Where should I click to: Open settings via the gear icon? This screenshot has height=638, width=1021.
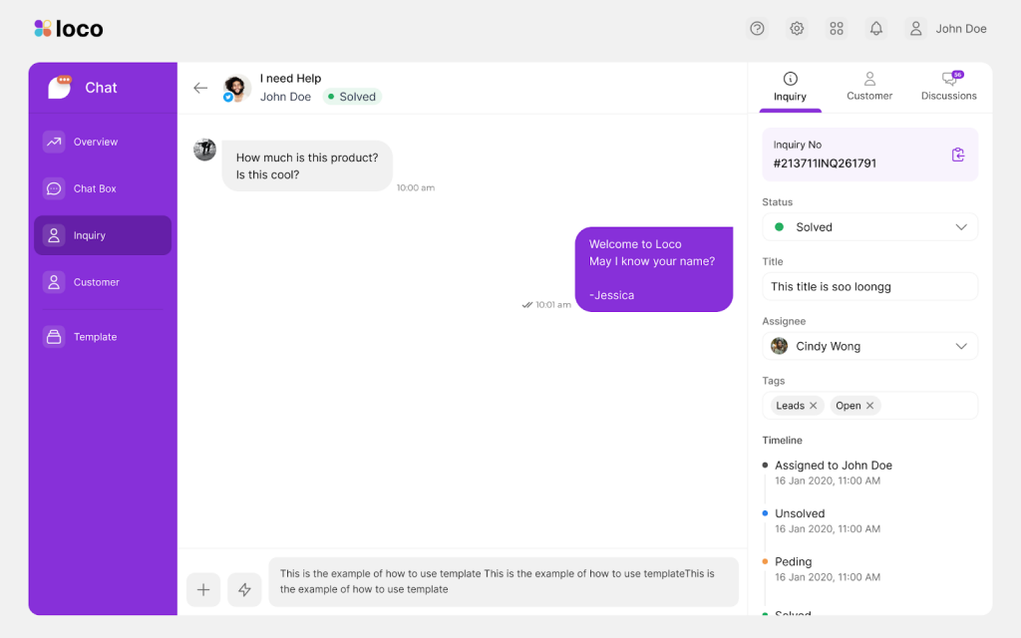[x=797, y=29]
